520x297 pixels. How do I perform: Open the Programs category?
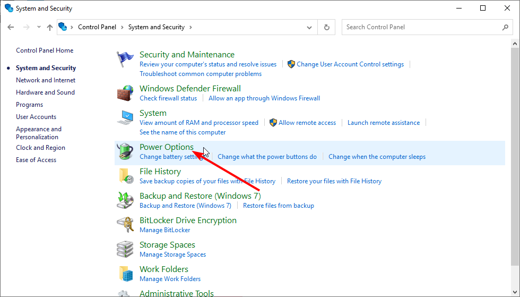click(x=30, y=105)
